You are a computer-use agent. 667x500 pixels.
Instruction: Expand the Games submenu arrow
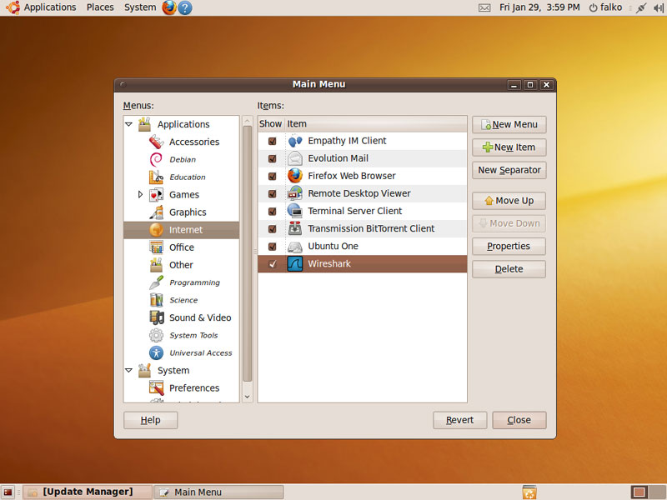[x=140, y=194]
